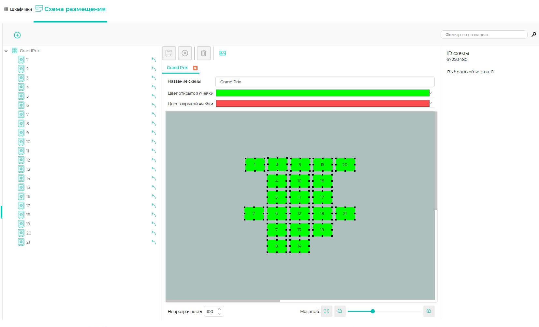Click the locker icon of item 3
Image resolution: width=539 pixels, height=327 pixels.
21,78
